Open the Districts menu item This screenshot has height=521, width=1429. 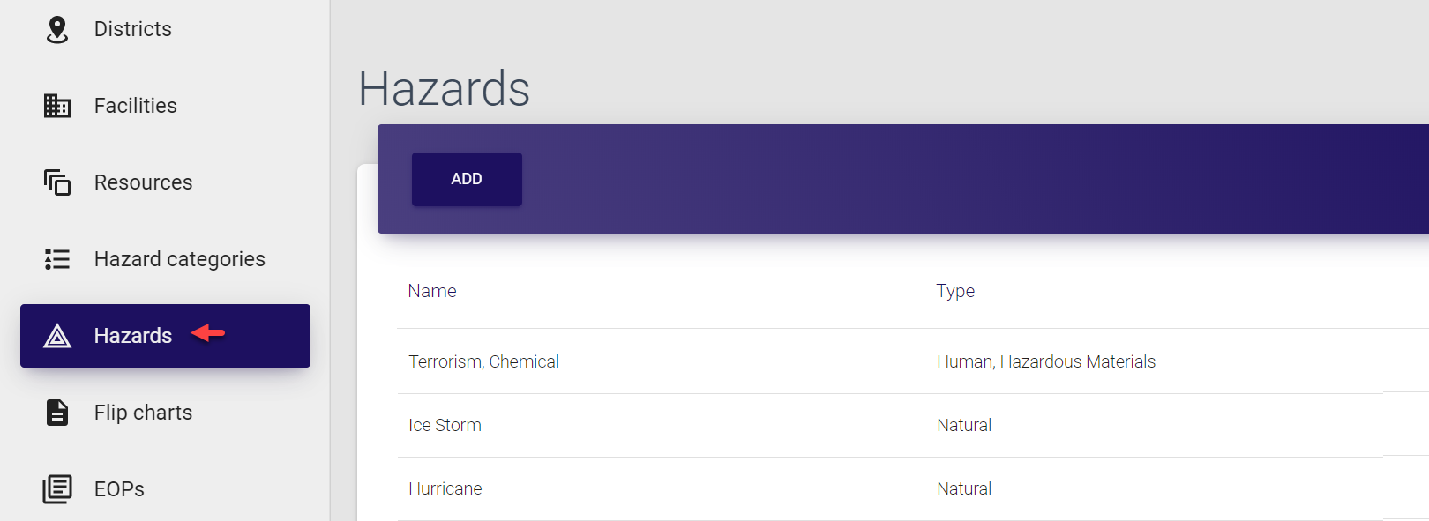click(x=132, y=29)
